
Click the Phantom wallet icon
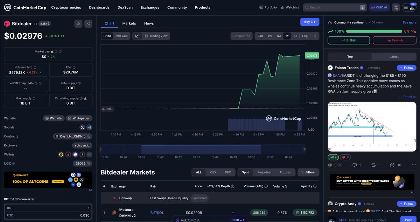(75, 154)
